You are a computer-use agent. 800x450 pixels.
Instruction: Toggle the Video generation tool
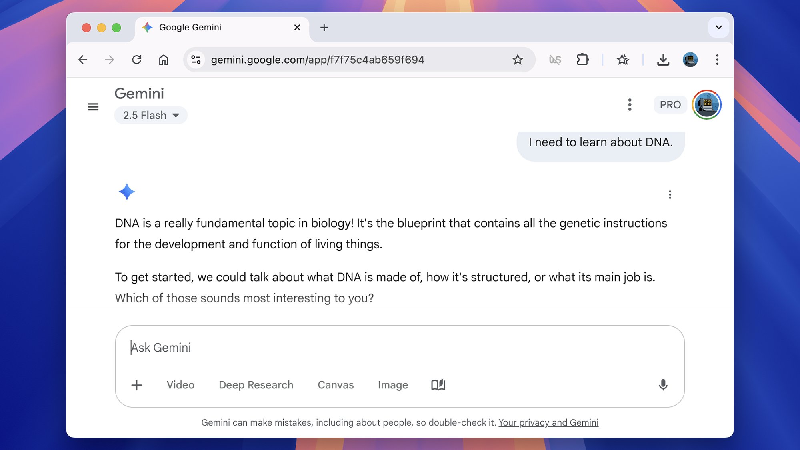pos(180,385)
